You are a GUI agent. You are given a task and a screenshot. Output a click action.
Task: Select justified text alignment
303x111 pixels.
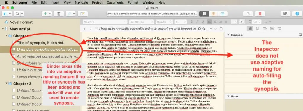tap(226, 22)
